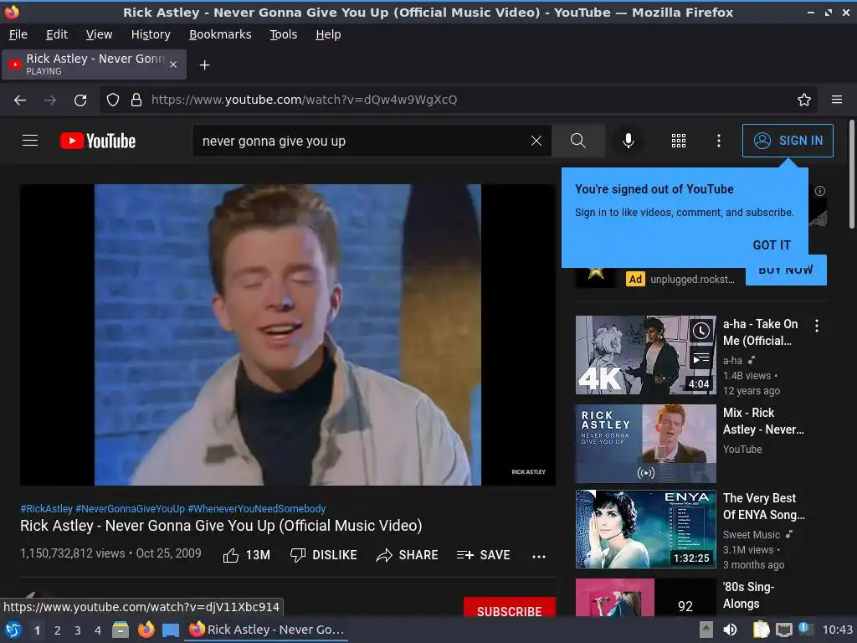Click the Rick Astley taskbar window button
The width and height of the screenshot is (857, 643).
(267, 630)
